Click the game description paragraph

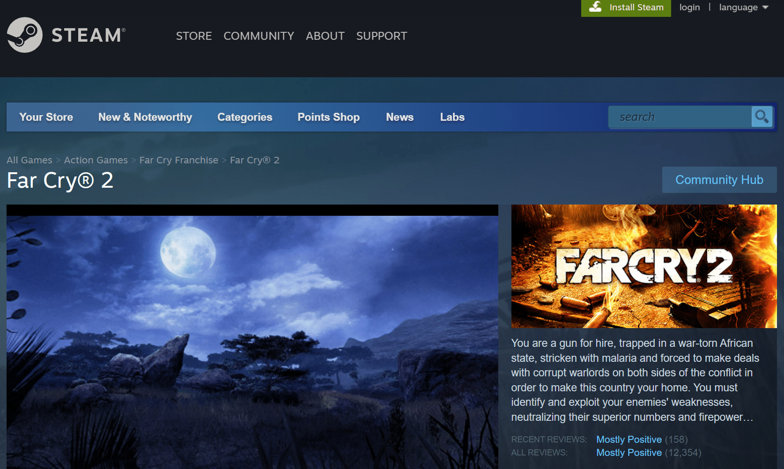pyautogui.click(x=635, y=380)
